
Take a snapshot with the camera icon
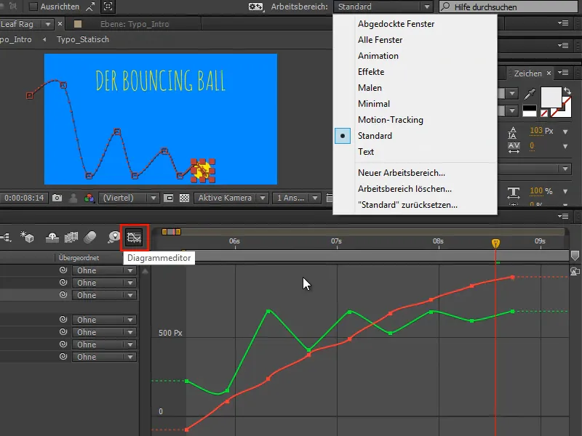point(57,196)
